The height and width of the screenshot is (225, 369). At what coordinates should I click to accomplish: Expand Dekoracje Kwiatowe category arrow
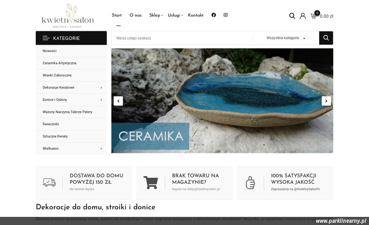[101, 87]
